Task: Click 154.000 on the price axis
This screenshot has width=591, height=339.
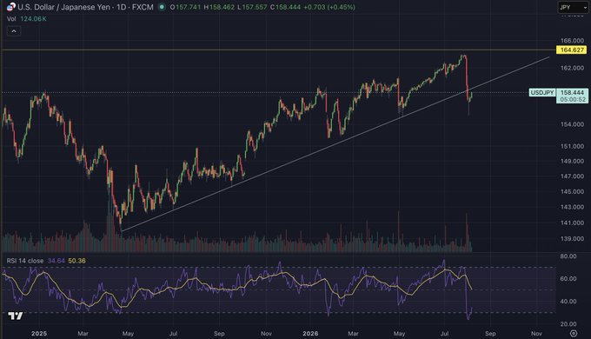Action: pos(572,124)
